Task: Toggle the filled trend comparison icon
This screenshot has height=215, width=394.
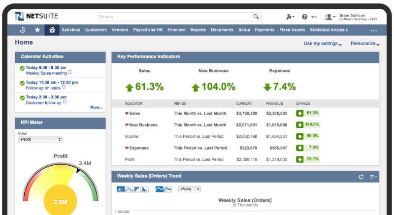Action: (x=159, y=189)
